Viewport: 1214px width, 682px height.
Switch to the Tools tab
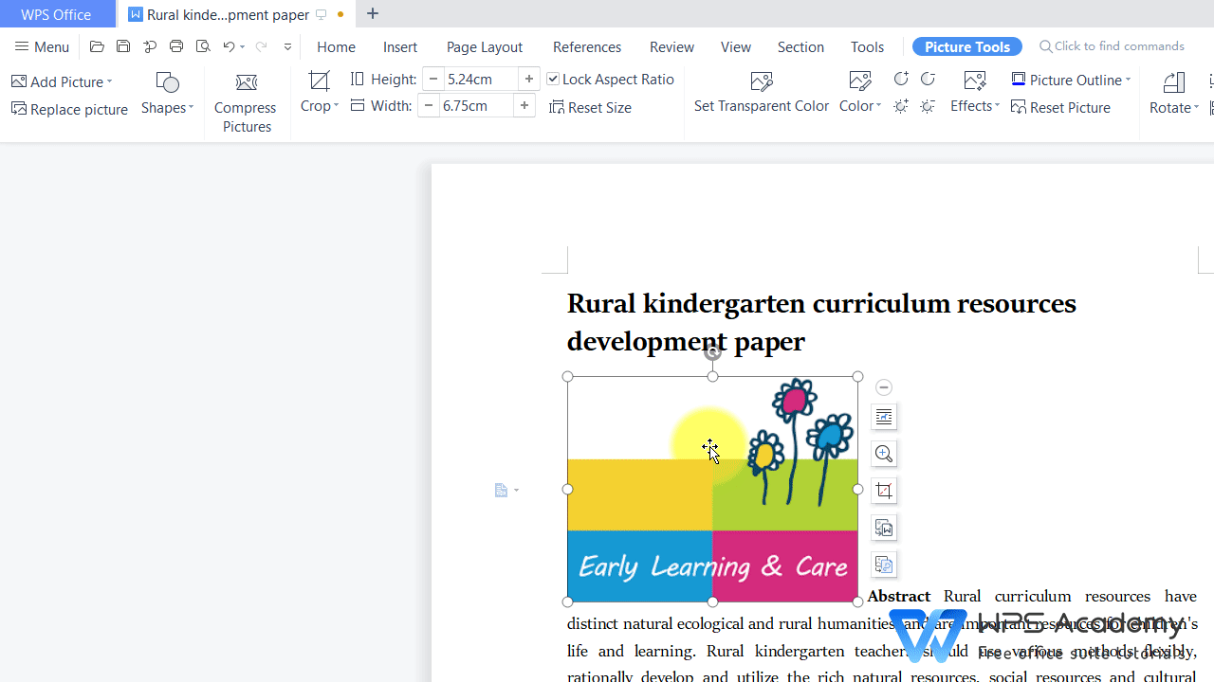(x=867, y=46)
